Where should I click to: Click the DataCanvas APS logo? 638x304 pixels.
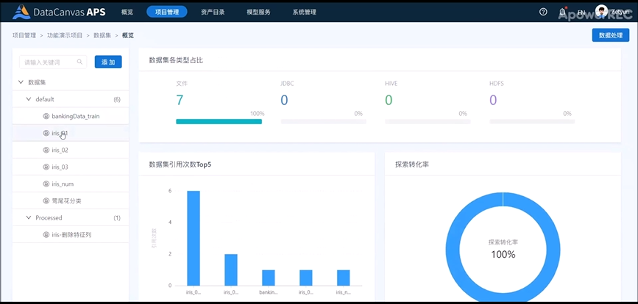[60, 12]
